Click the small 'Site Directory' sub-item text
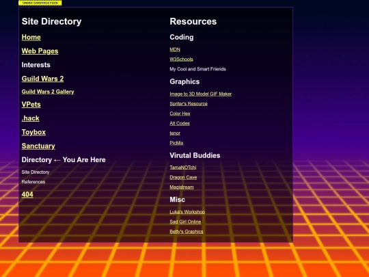Image resolution: width=369 pixels, height=277 pixels. point(36,172)
